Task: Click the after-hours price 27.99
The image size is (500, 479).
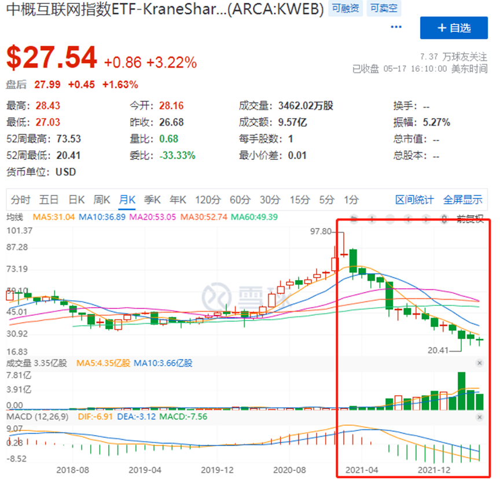Action: (47, 84)
